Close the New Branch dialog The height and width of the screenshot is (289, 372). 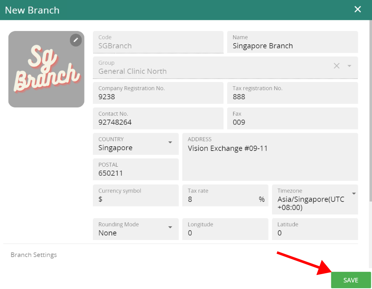[357, 9]
